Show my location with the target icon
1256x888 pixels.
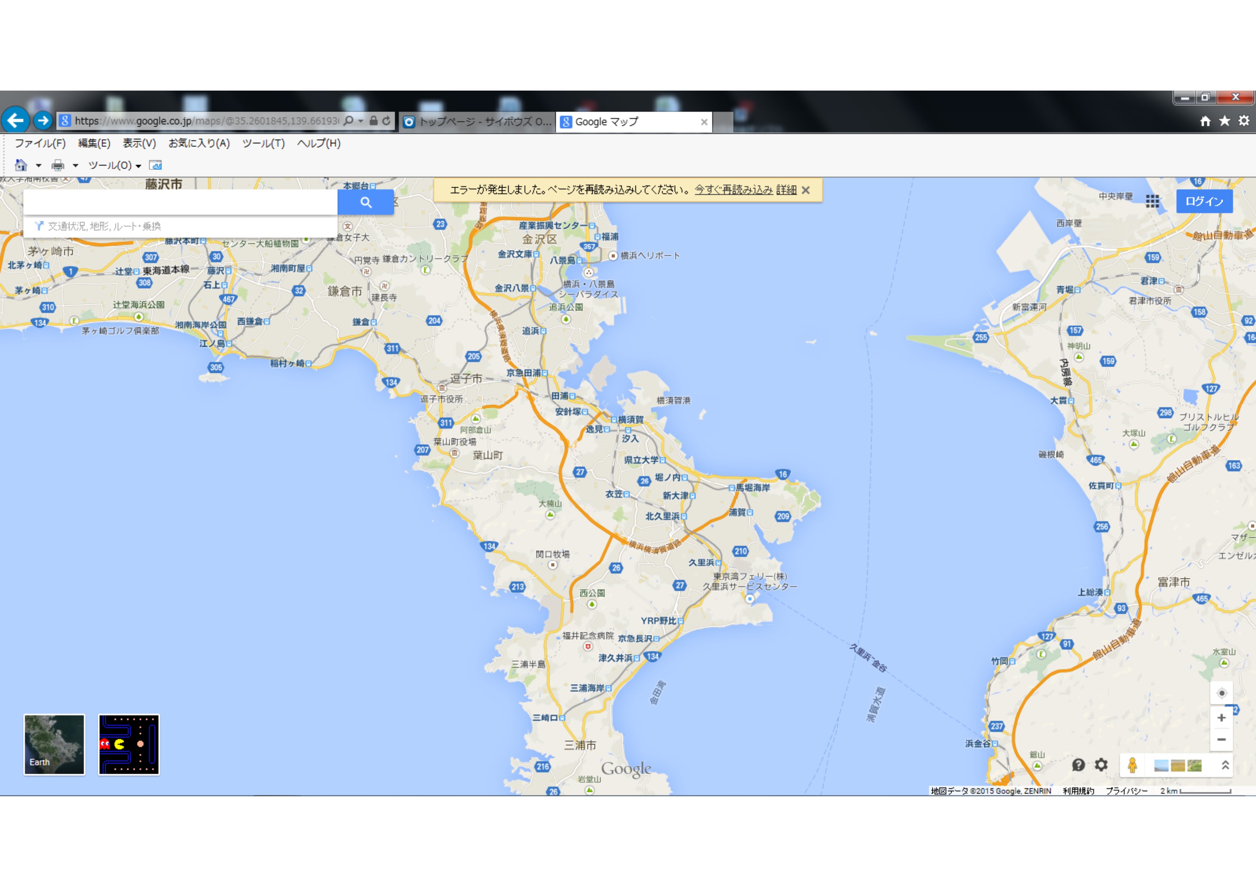(1222, 692)
